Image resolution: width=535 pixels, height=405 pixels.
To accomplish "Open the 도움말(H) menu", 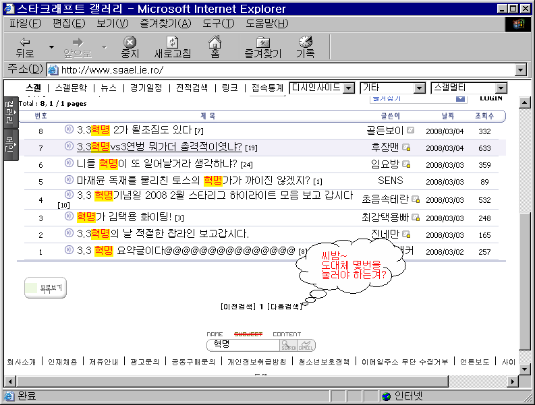I will (x=267, y=24).
